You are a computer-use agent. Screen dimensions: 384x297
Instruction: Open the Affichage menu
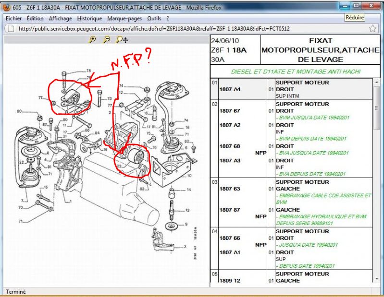coord(60,19)
